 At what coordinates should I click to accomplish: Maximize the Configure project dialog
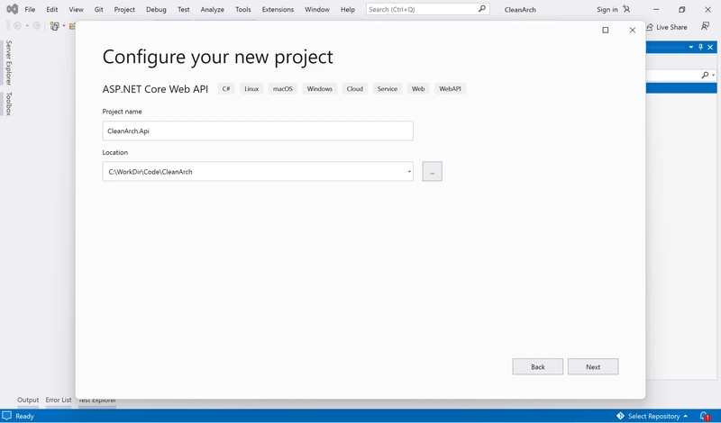coord(606,30)
